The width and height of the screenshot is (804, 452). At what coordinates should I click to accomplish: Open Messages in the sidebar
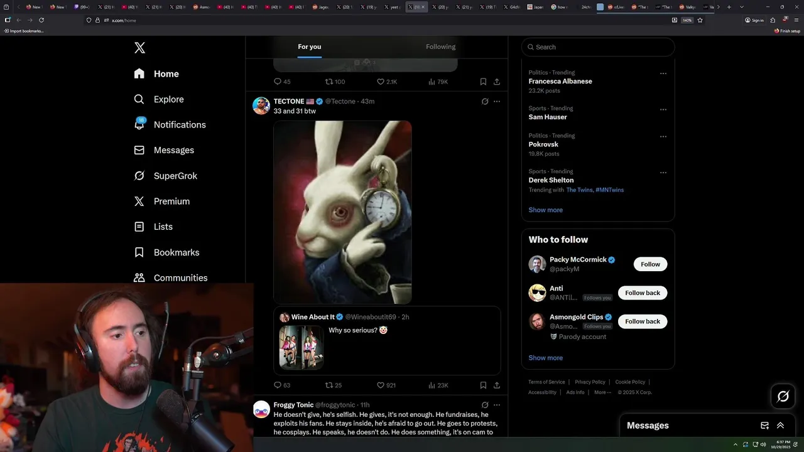pyautogui.click(x=164, y=150)
